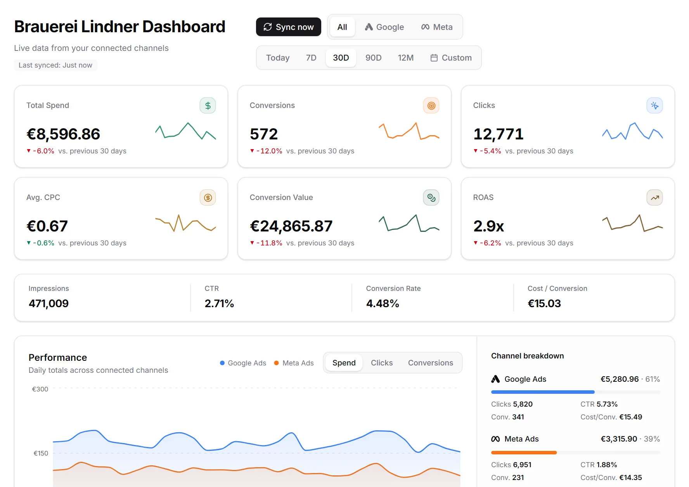The width and height of the screenshot is (689, 487).
Task: Click the Meta Ads orange share bar
Action: 524,452
